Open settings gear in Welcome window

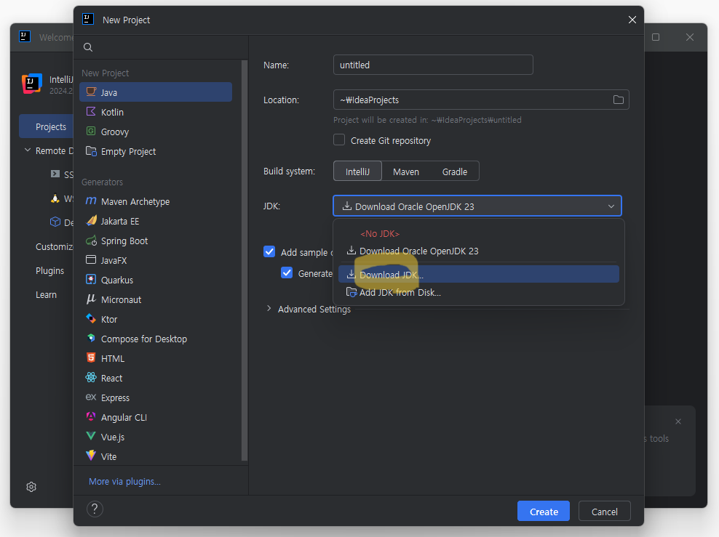[31, 487]
